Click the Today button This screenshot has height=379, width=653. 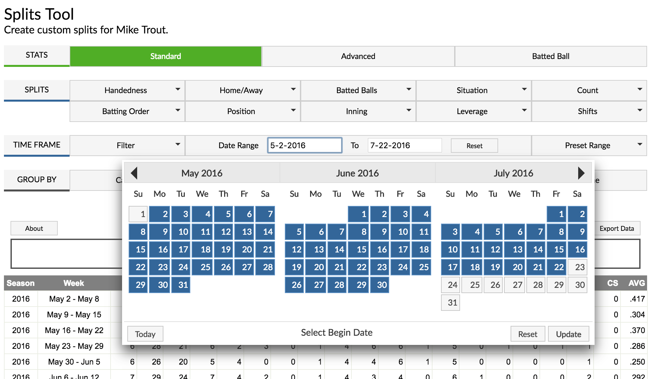click(145, 334)
